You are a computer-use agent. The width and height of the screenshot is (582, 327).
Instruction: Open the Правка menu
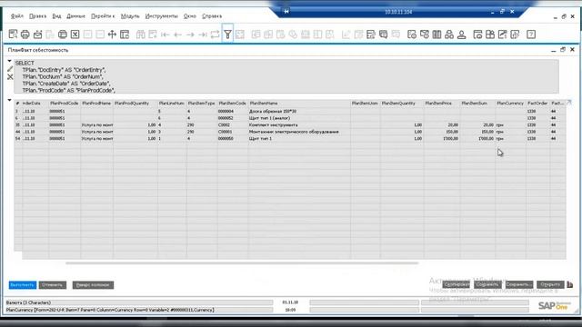(37, 16)
